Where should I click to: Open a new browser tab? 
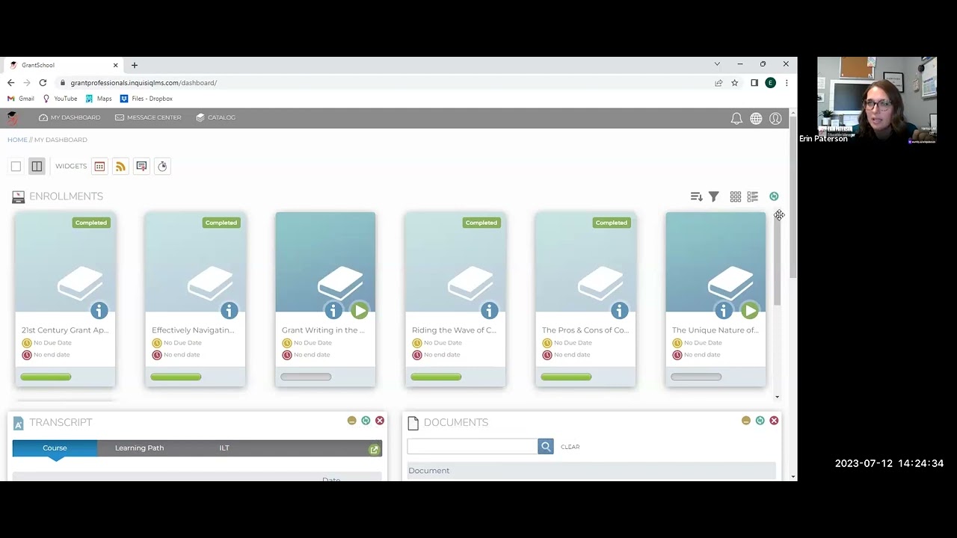click(x=135, y=65)
